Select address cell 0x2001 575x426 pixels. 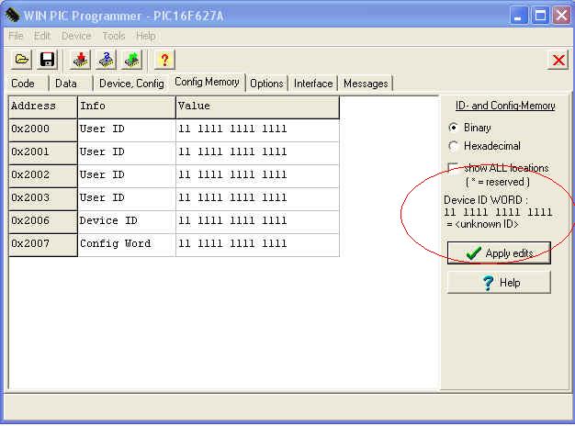click(43, 153)
